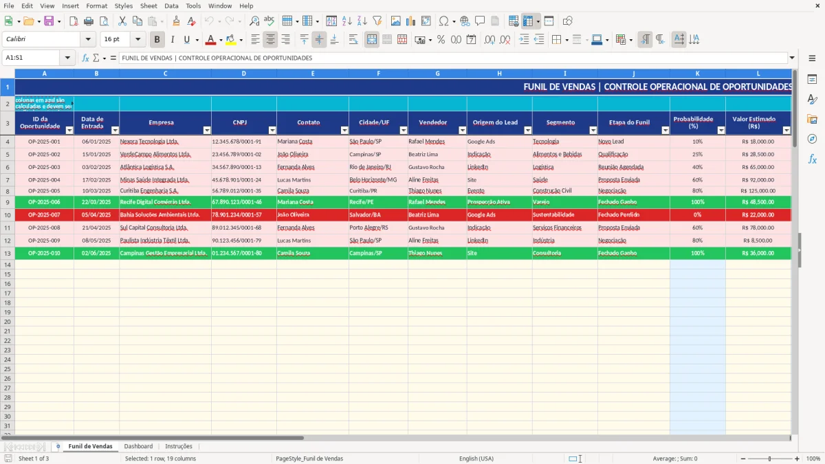Cut the selection with the scissors icon
The width and height of the screenshot is (825, 464).
[122, 21]
